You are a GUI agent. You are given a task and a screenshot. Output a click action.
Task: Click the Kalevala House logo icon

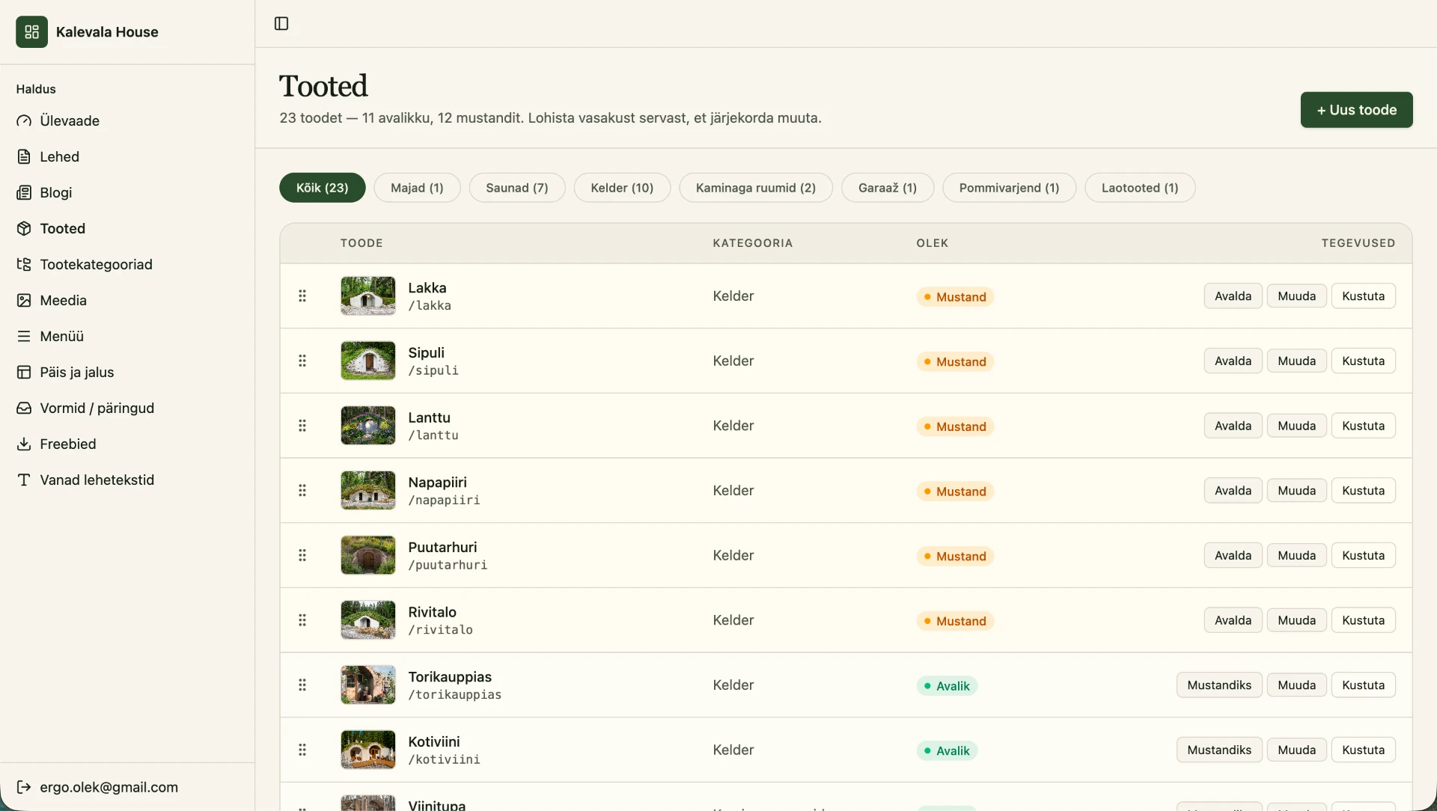pos(31,32)
